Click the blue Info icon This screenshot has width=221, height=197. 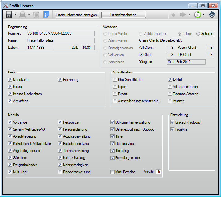46,15
